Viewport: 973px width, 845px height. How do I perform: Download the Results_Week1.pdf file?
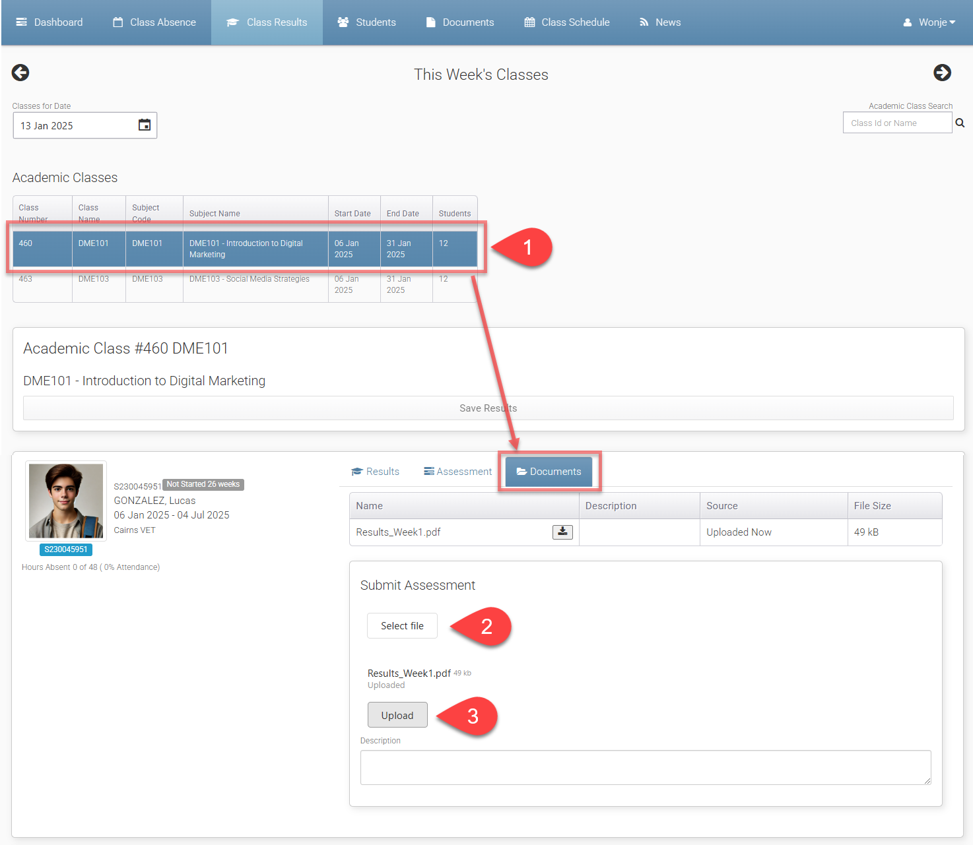562,532
